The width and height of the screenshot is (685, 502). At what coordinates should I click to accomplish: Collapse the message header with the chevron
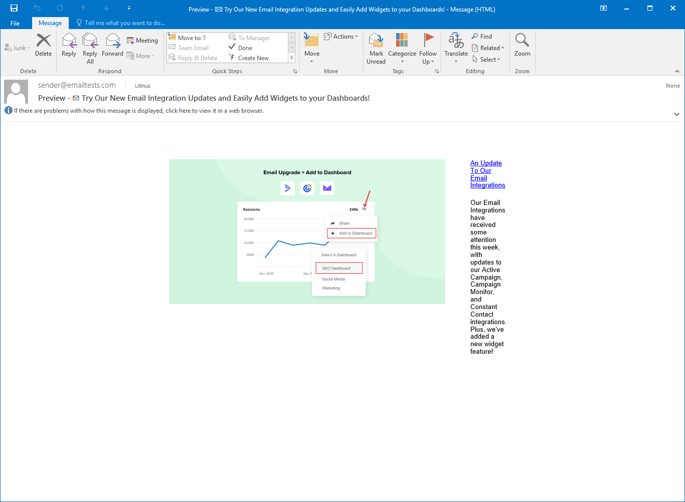(676, 114)
